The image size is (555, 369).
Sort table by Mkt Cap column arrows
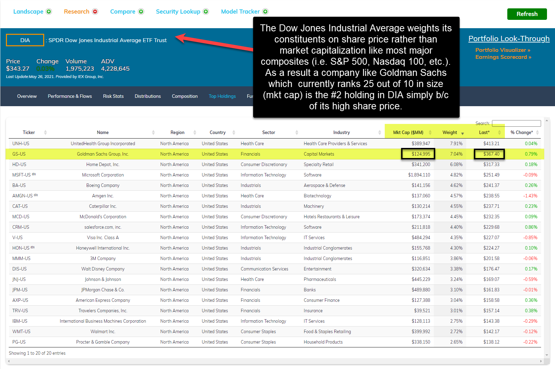[430, 133]
